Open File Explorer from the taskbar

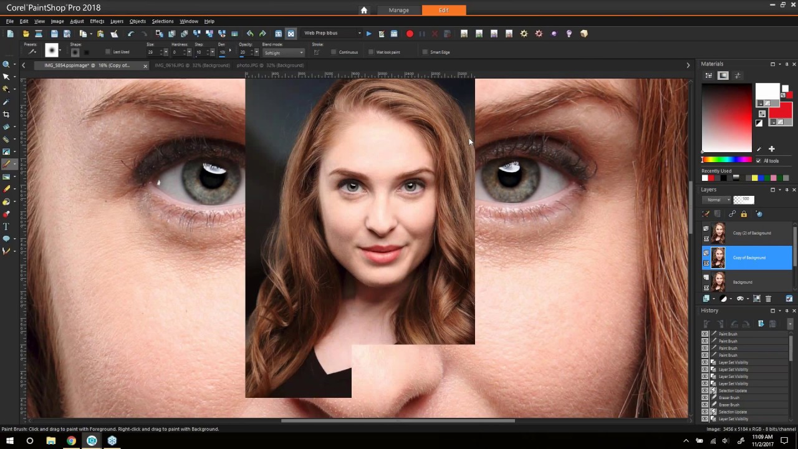pos(50,441)
